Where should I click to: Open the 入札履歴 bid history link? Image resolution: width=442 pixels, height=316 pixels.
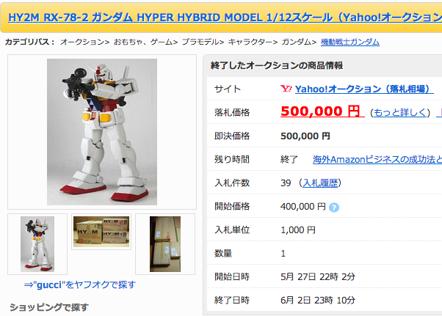click(320, 183)
